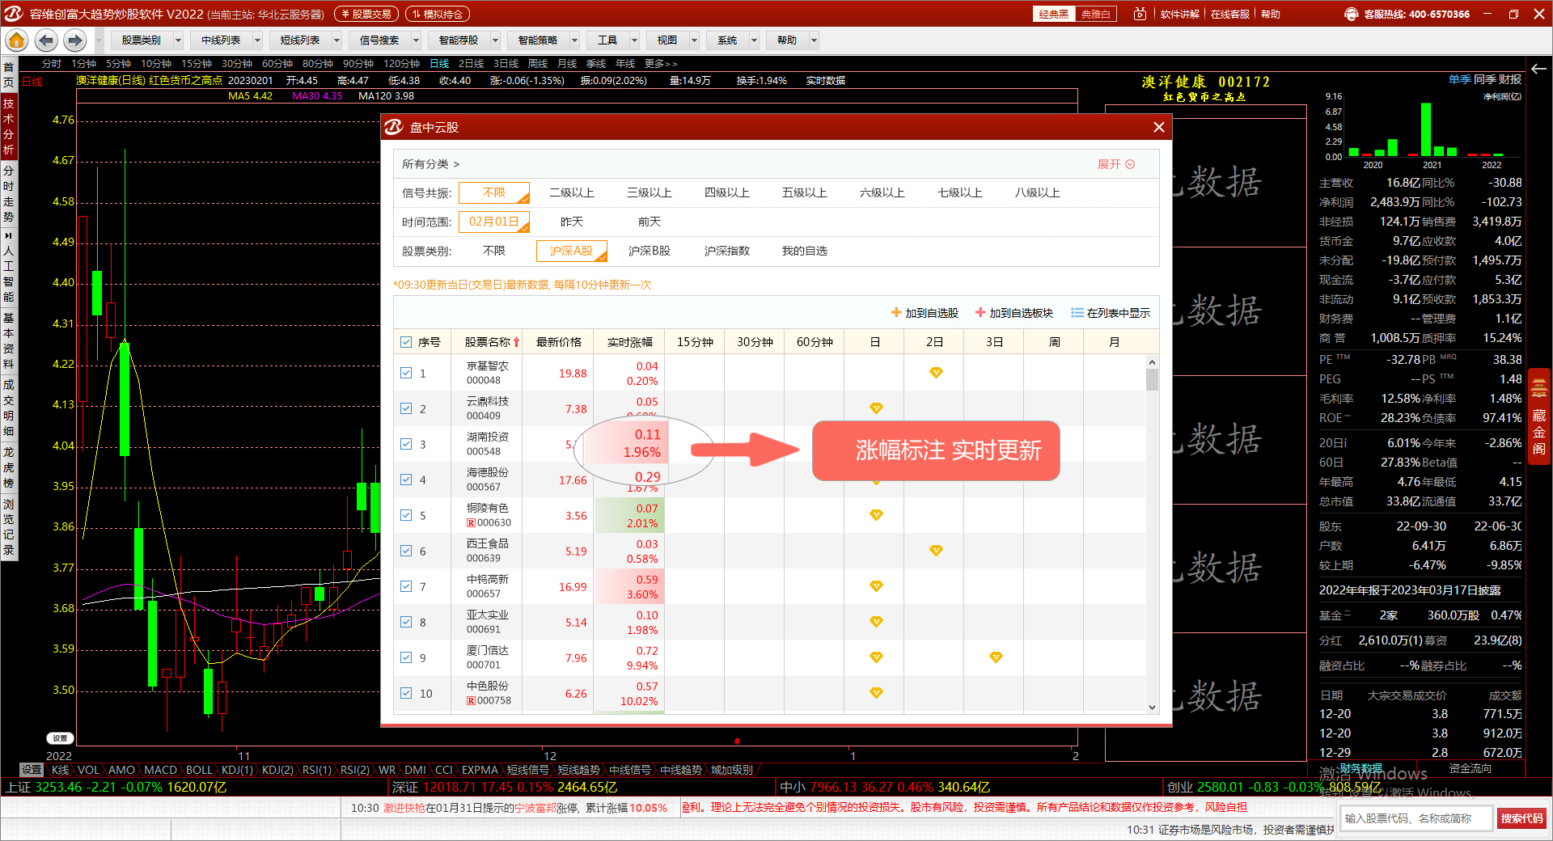Navigate back with left arrow button
Image resolution: width=1553 pixels, height=841 pixels.
(x=46, y=40)
